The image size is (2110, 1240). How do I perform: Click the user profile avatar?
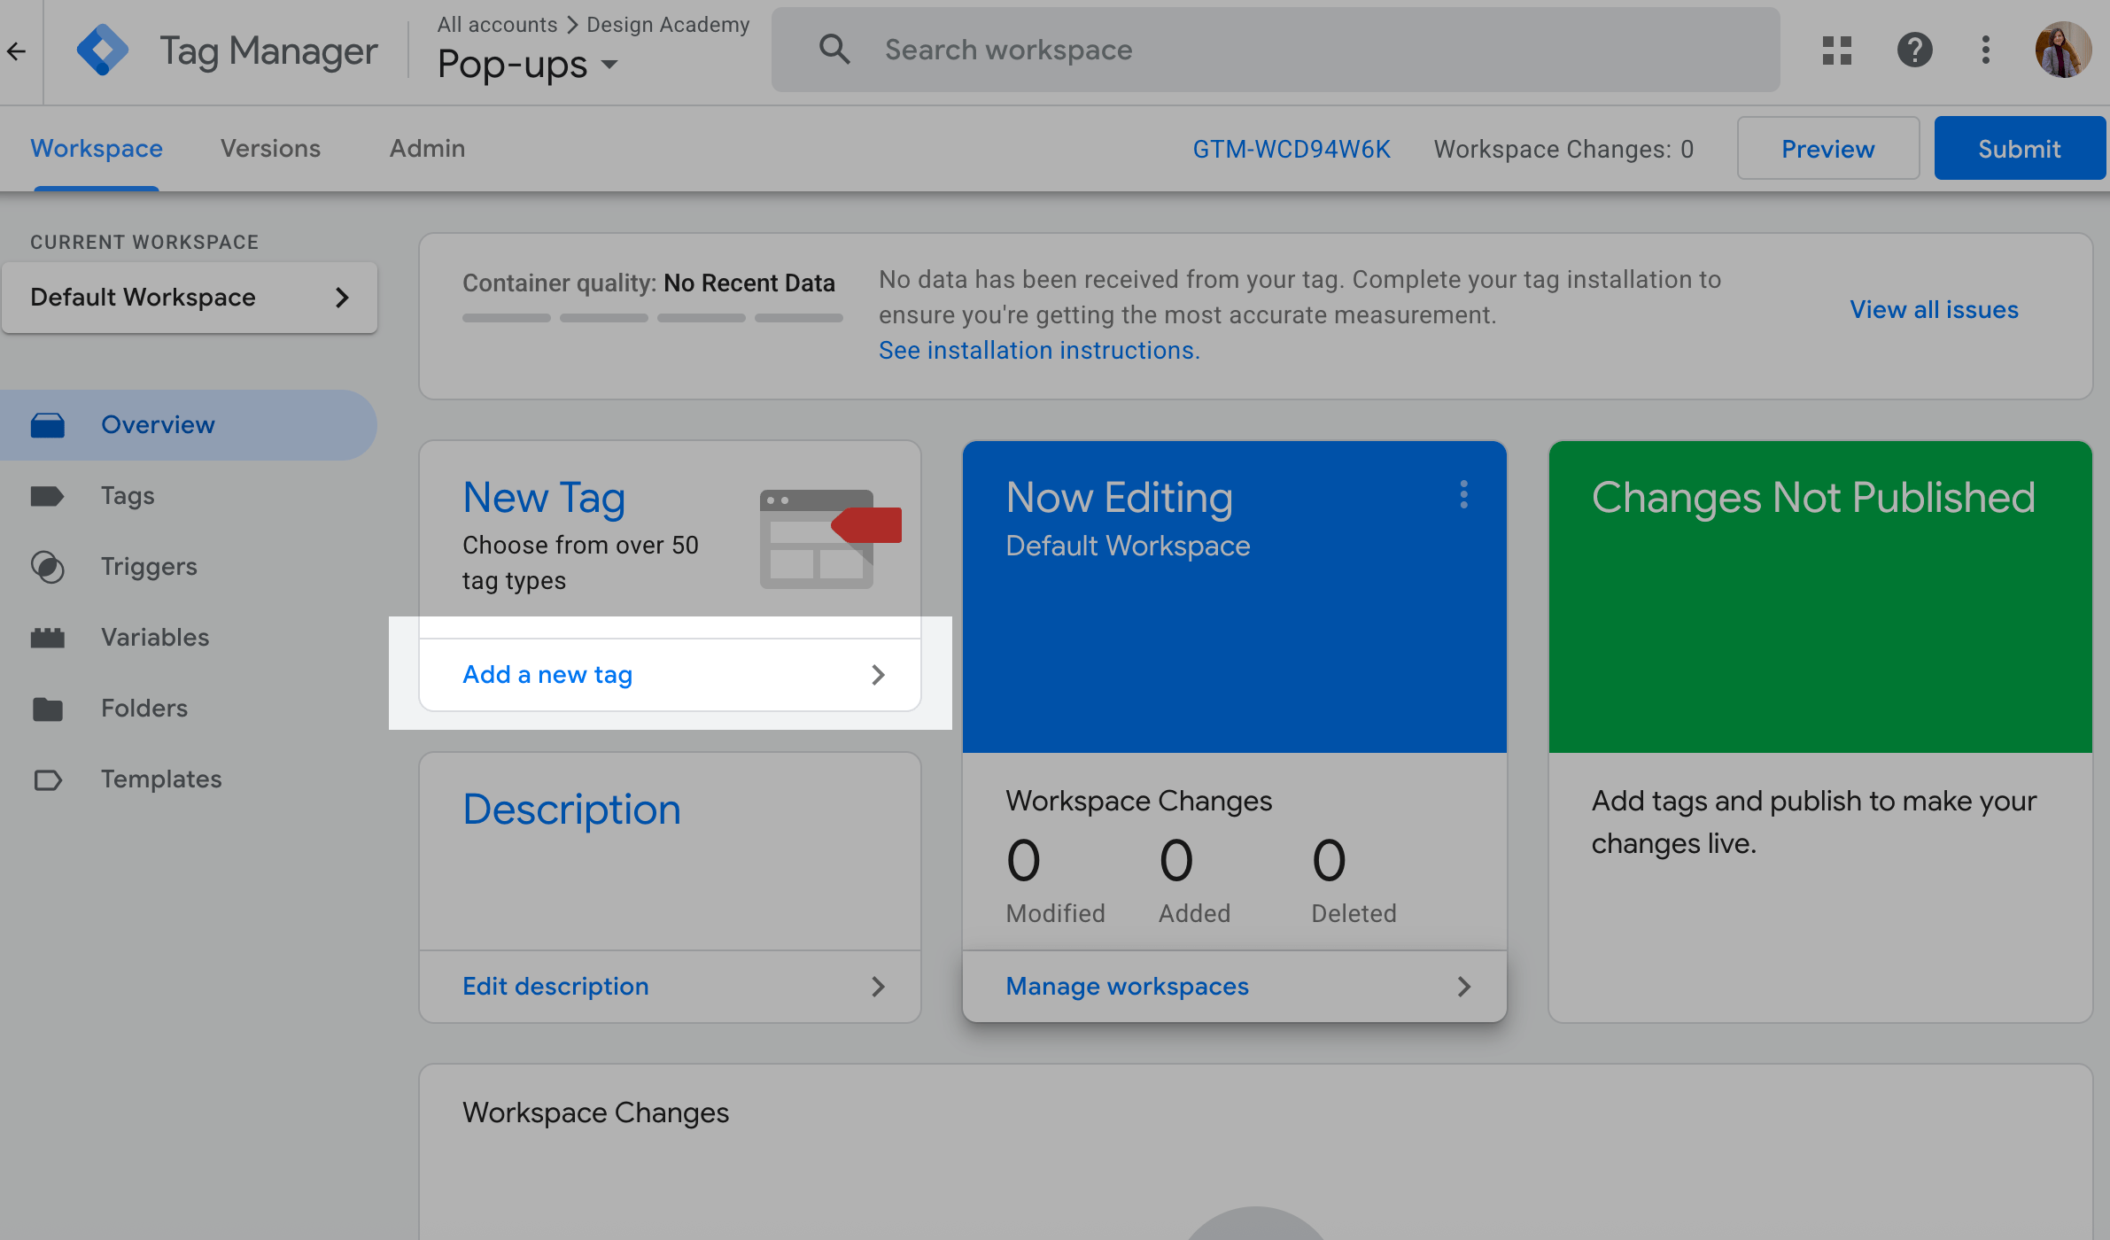pyautogui.click(x=2062, y=50)
